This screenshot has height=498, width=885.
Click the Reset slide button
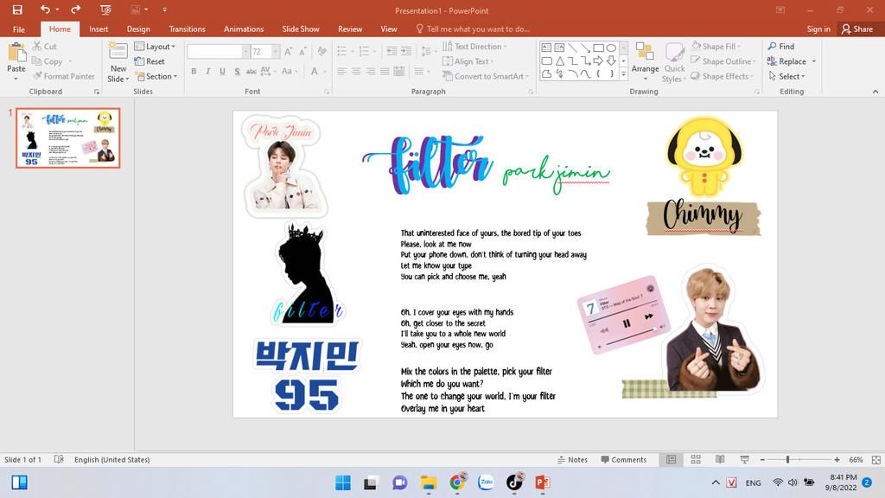click(150, 61)
